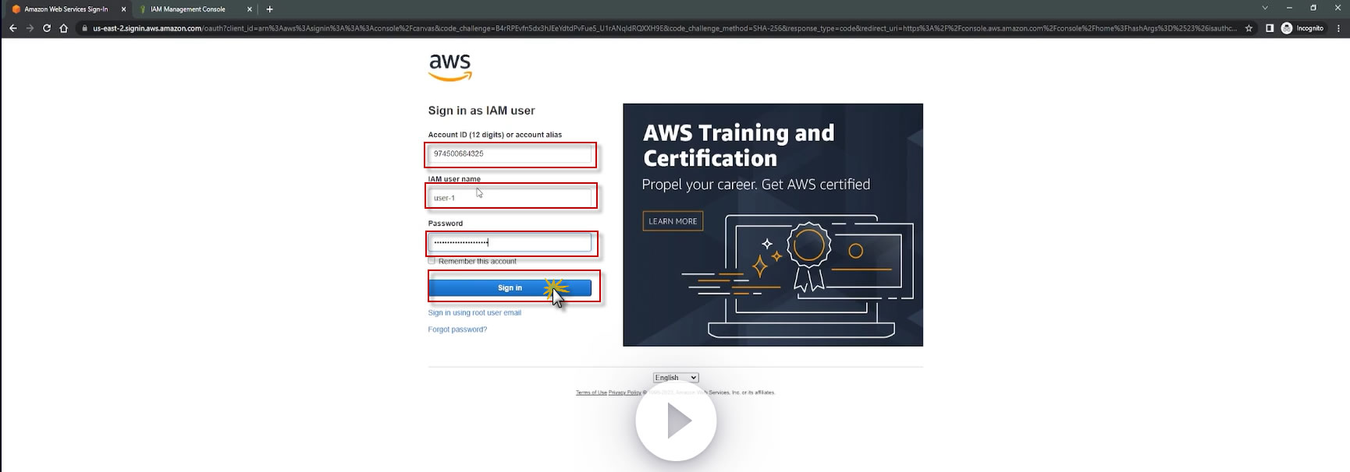Close the IAM Management Console tab
This screenshot has width=1350, height=472.
tap(250, 9)
